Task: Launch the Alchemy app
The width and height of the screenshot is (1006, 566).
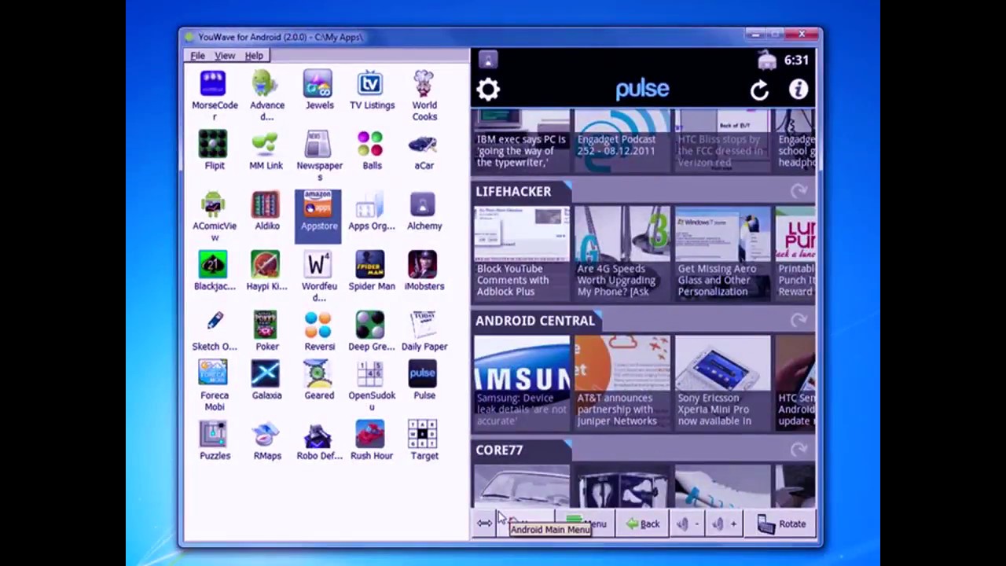Action: coord(423,205)
